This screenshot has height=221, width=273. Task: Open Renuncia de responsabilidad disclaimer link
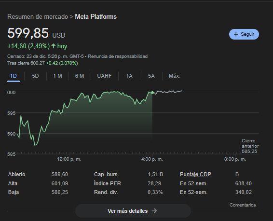click(x=118, y=56)
